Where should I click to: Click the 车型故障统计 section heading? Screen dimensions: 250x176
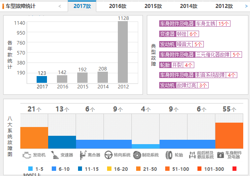tap(20, 6)
